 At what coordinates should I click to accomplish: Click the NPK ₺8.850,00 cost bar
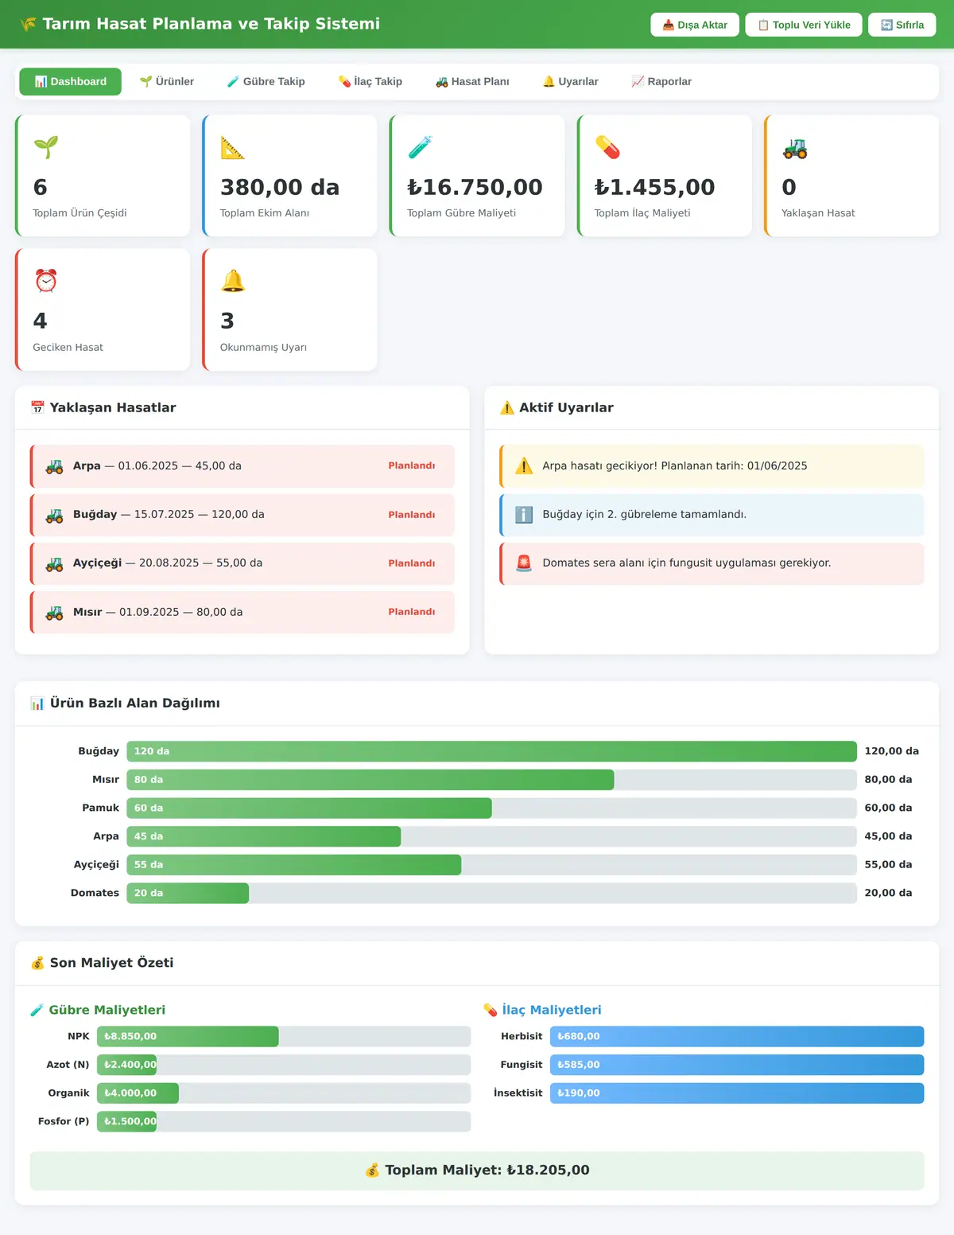click(x=188, y=1036)
